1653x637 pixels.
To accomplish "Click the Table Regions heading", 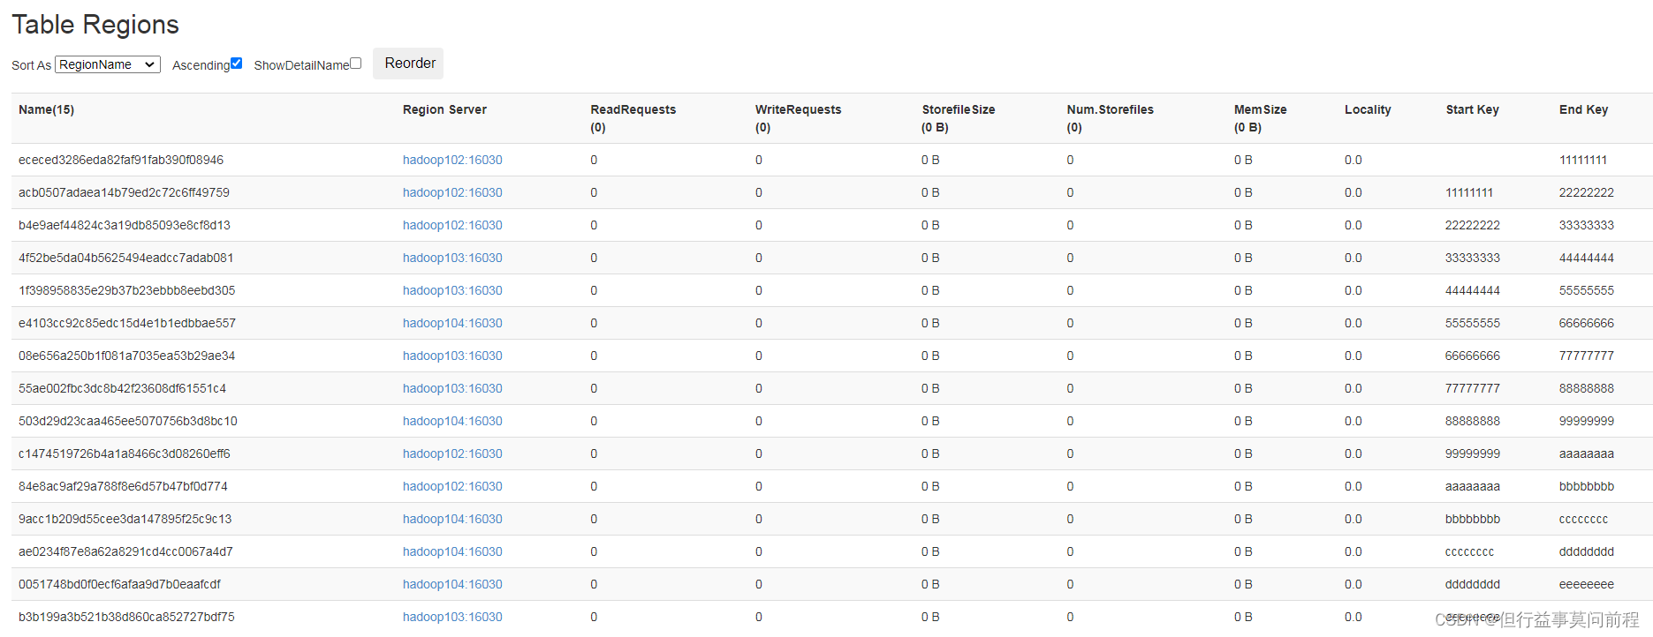I will pyautogui.click(x=95, y=25).
